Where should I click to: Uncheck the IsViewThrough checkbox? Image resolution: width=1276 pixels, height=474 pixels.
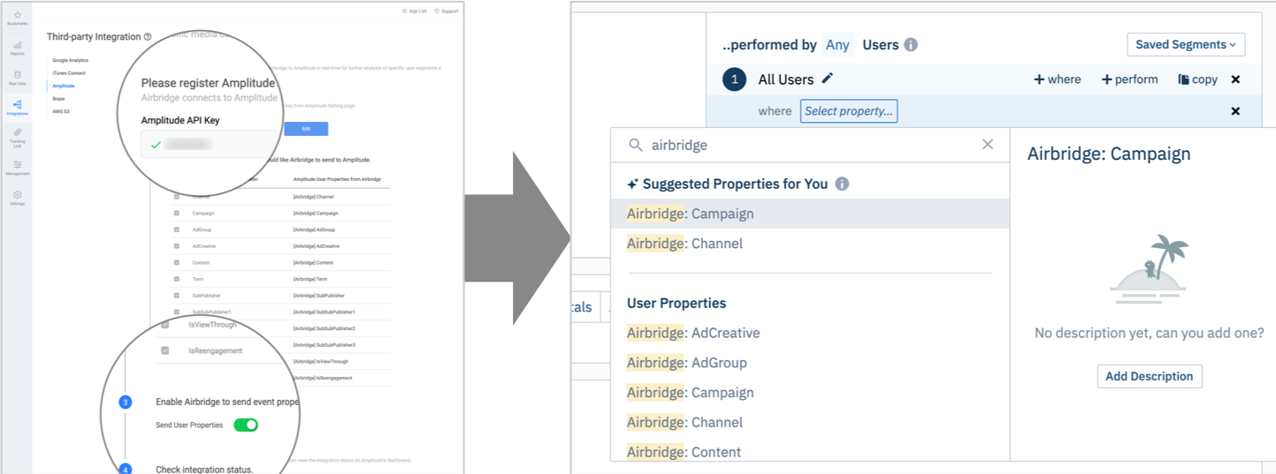pos(165,325)
